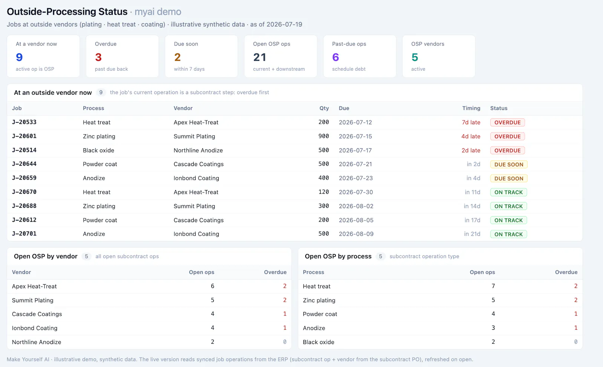603x367 pixels.
Task: Click the 'Open OSP by process' heading
Action: pos(338,256)
